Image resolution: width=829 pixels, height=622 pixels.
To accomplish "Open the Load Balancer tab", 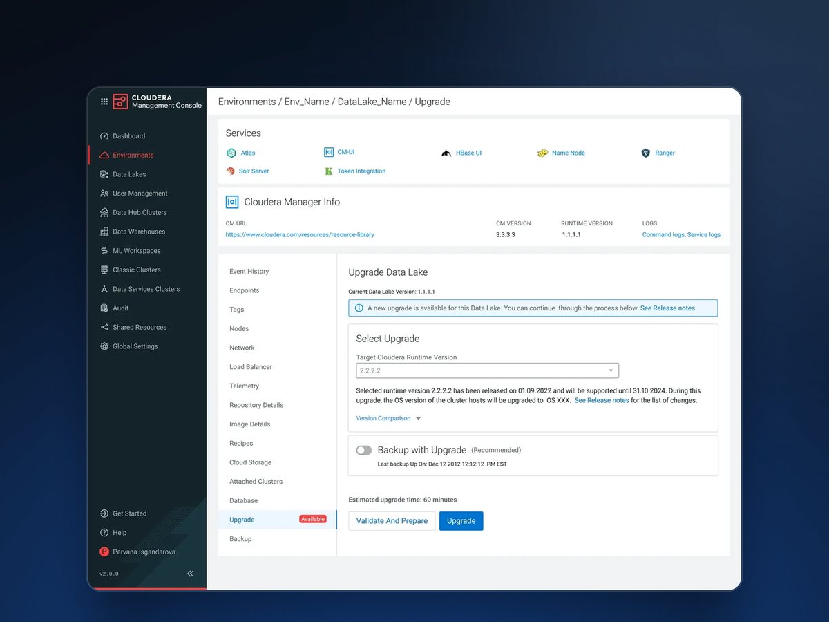I will [251, 367].
